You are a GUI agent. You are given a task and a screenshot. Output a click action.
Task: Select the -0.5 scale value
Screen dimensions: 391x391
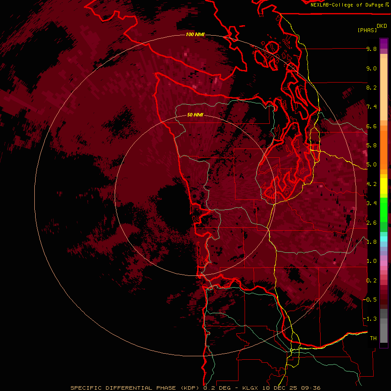pos(370,300)
